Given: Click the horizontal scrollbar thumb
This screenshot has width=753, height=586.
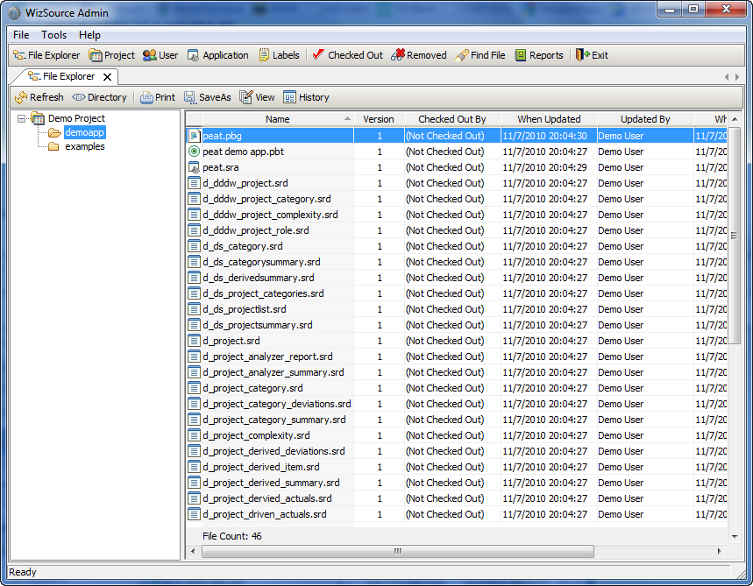Looking at the screenshot, I should [x=397, y=551].
